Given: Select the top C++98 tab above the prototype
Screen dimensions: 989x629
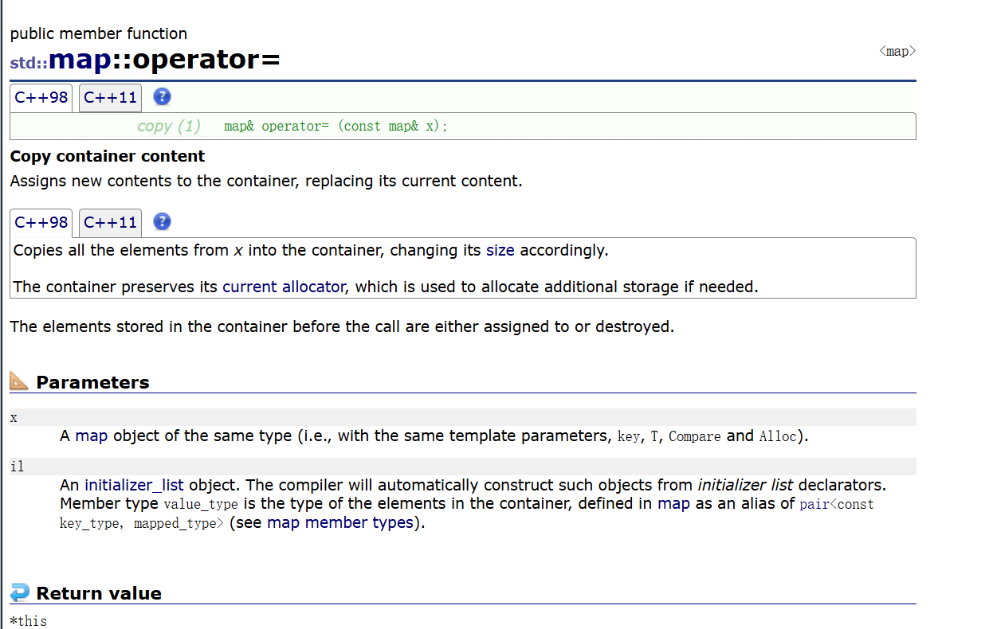Looking at the screenshot, I should tap(41, 98).
